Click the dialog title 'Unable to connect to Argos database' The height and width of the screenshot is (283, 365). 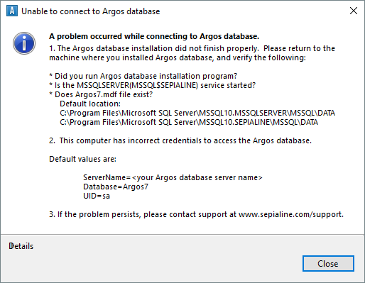[91, 11]
